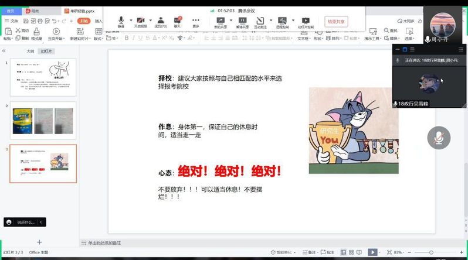Screen dimensions: 468x260
Task: Start 远程控制 remote control
Action: (282, 22)
